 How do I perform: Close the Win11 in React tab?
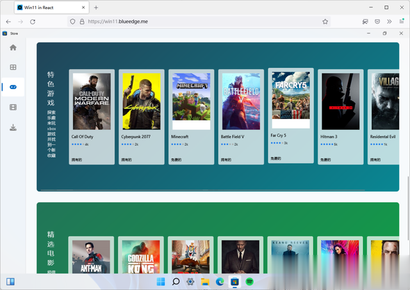(83, 8)
